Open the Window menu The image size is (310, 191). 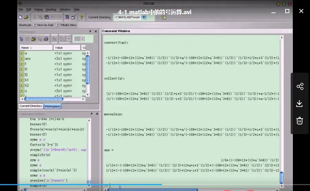coord(65,10)
